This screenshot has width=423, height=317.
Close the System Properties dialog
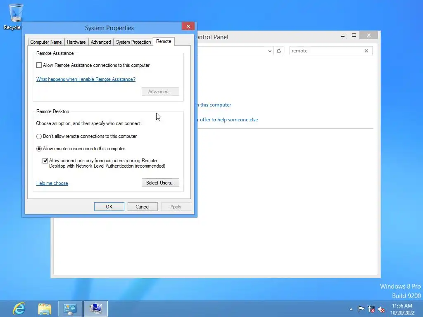[188, 26]
